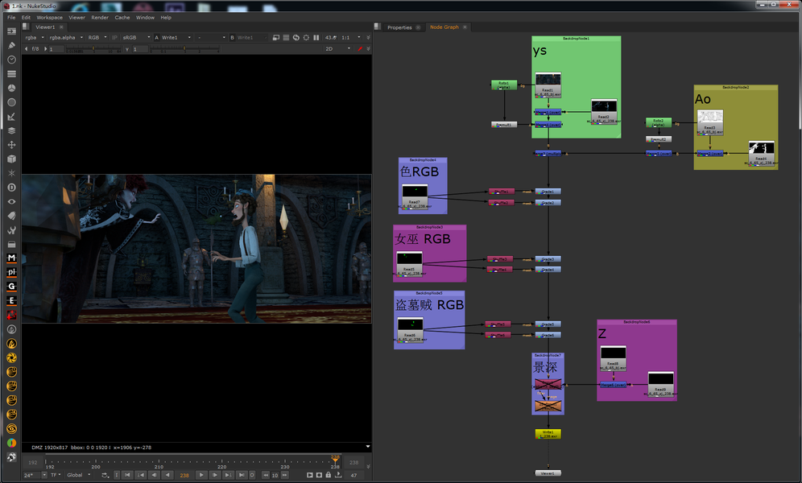
Task: Click the orange frame 238 playhead marker
Action: (335, 459)
